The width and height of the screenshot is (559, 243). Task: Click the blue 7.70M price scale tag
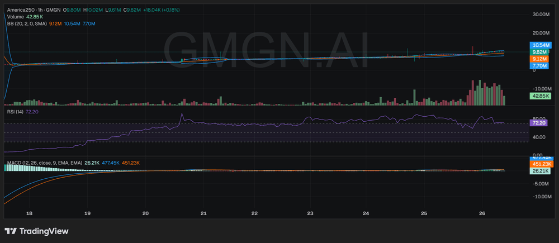click(538, 65)
